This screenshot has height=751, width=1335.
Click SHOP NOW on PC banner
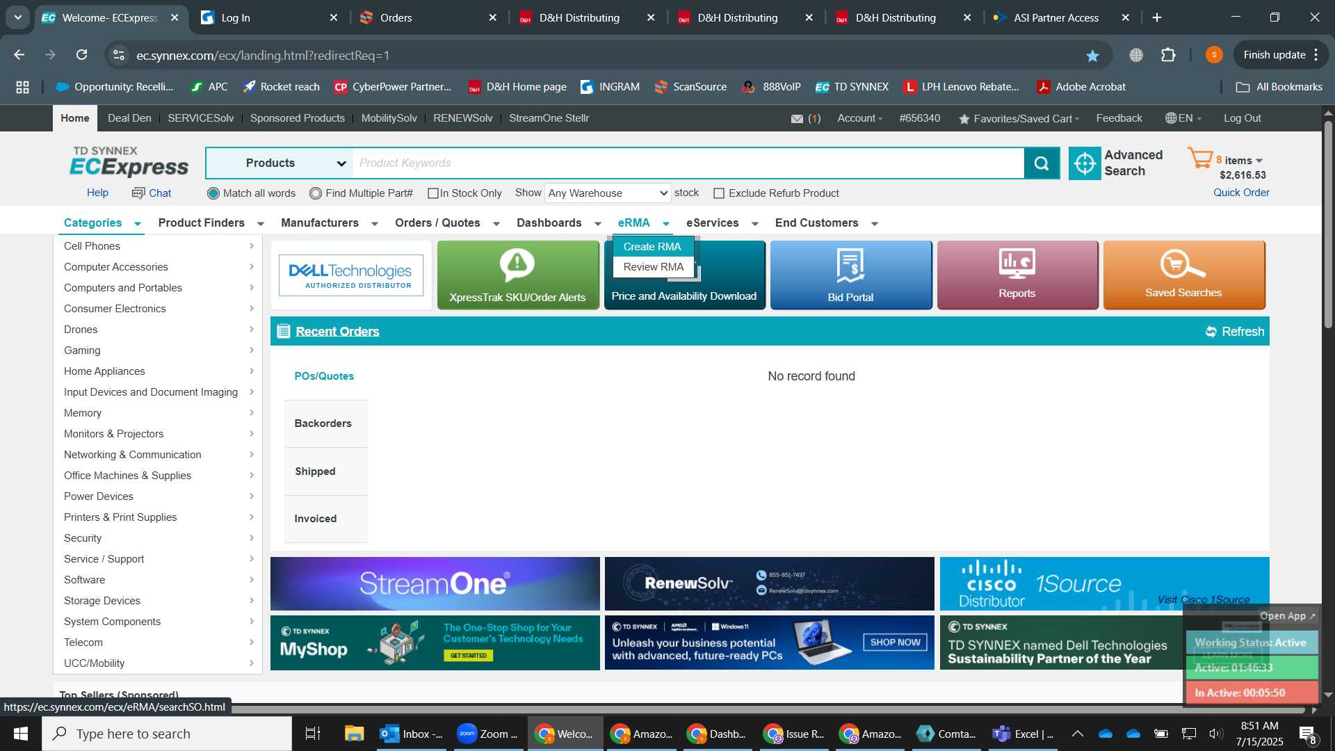pyautogui.click(x=895, y=642)
